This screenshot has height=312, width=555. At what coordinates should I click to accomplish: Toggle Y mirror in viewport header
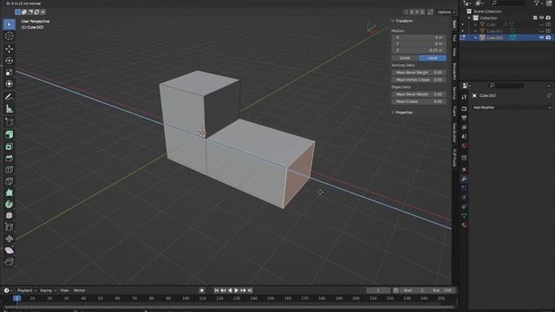[417, 12]
